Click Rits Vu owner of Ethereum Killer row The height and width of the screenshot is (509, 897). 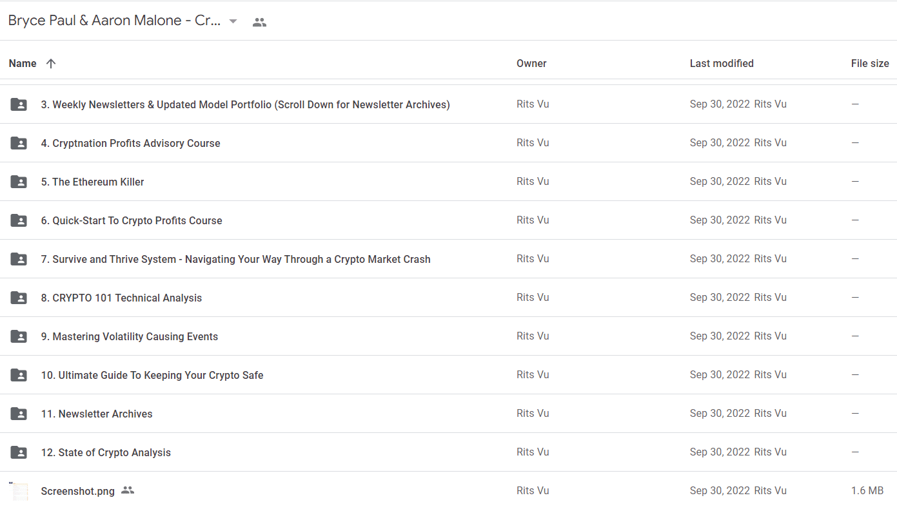pyautogui.click(x=533, y=181)
